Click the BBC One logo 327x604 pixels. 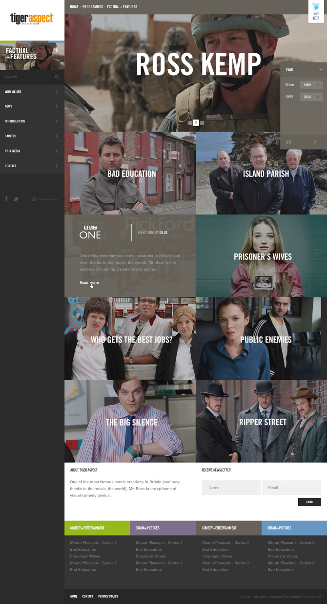90,233
